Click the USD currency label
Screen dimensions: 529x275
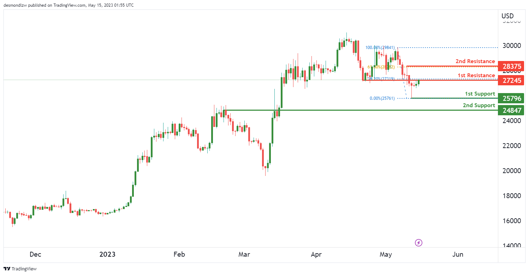coord(507,16)
